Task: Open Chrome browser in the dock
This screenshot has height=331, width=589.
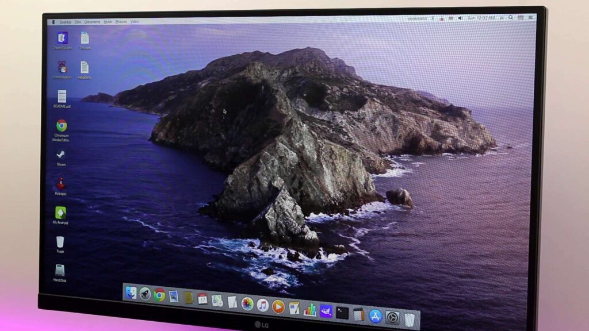Action: click(x=159, y=295)
